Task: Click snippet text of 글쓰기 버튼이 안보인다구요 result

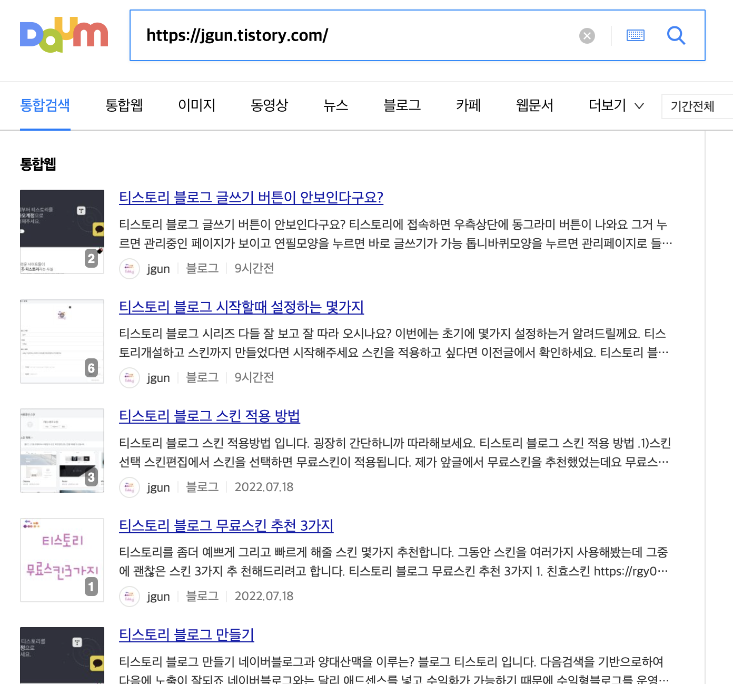Action: pos(395,234)
